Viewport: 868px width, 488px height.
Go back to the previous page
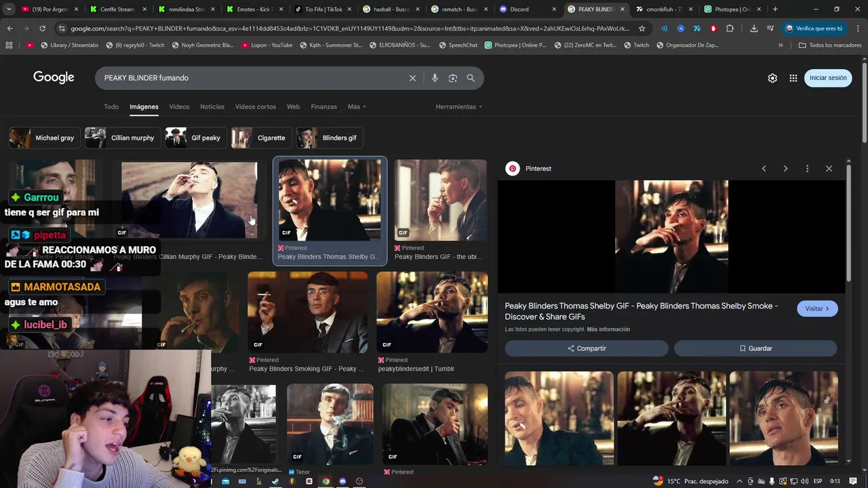[x=9, y=28]
